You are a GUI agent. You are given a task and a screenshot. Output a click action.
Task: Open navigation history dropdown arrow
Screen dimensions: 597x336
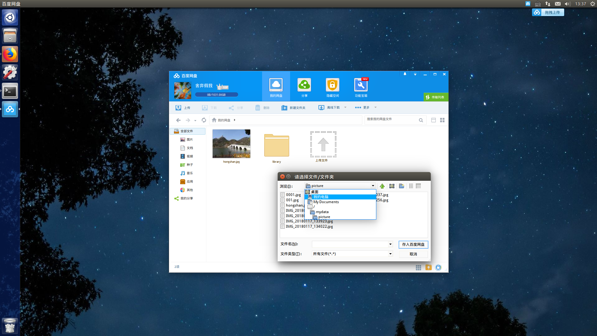(195, 120)
